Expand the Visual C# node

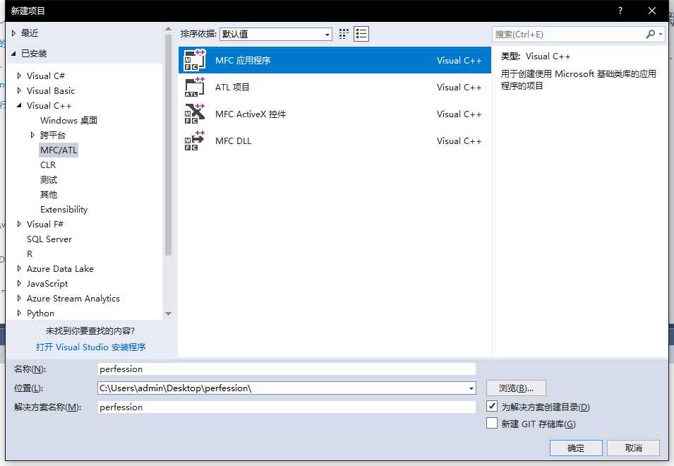(19, 76)
